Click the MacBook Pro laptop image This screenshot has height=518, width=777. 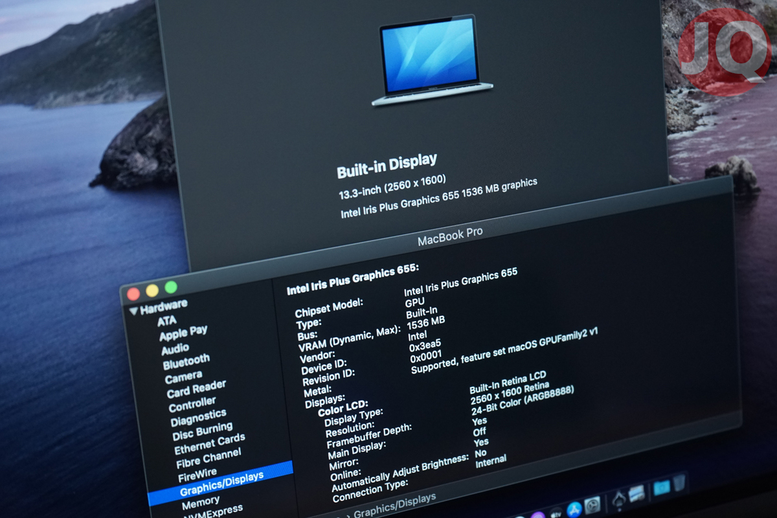pos(433,60)
